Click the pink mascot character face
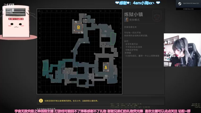Screen dimensions: 201x113 tap(16, 25)
